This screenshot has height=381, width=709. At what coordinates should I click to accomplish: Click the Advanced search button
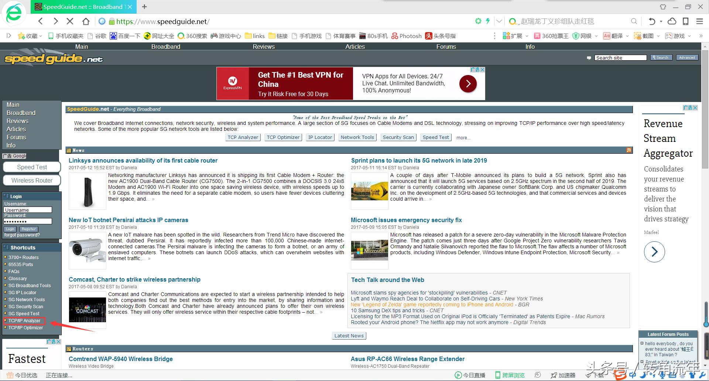click(687, 58)
